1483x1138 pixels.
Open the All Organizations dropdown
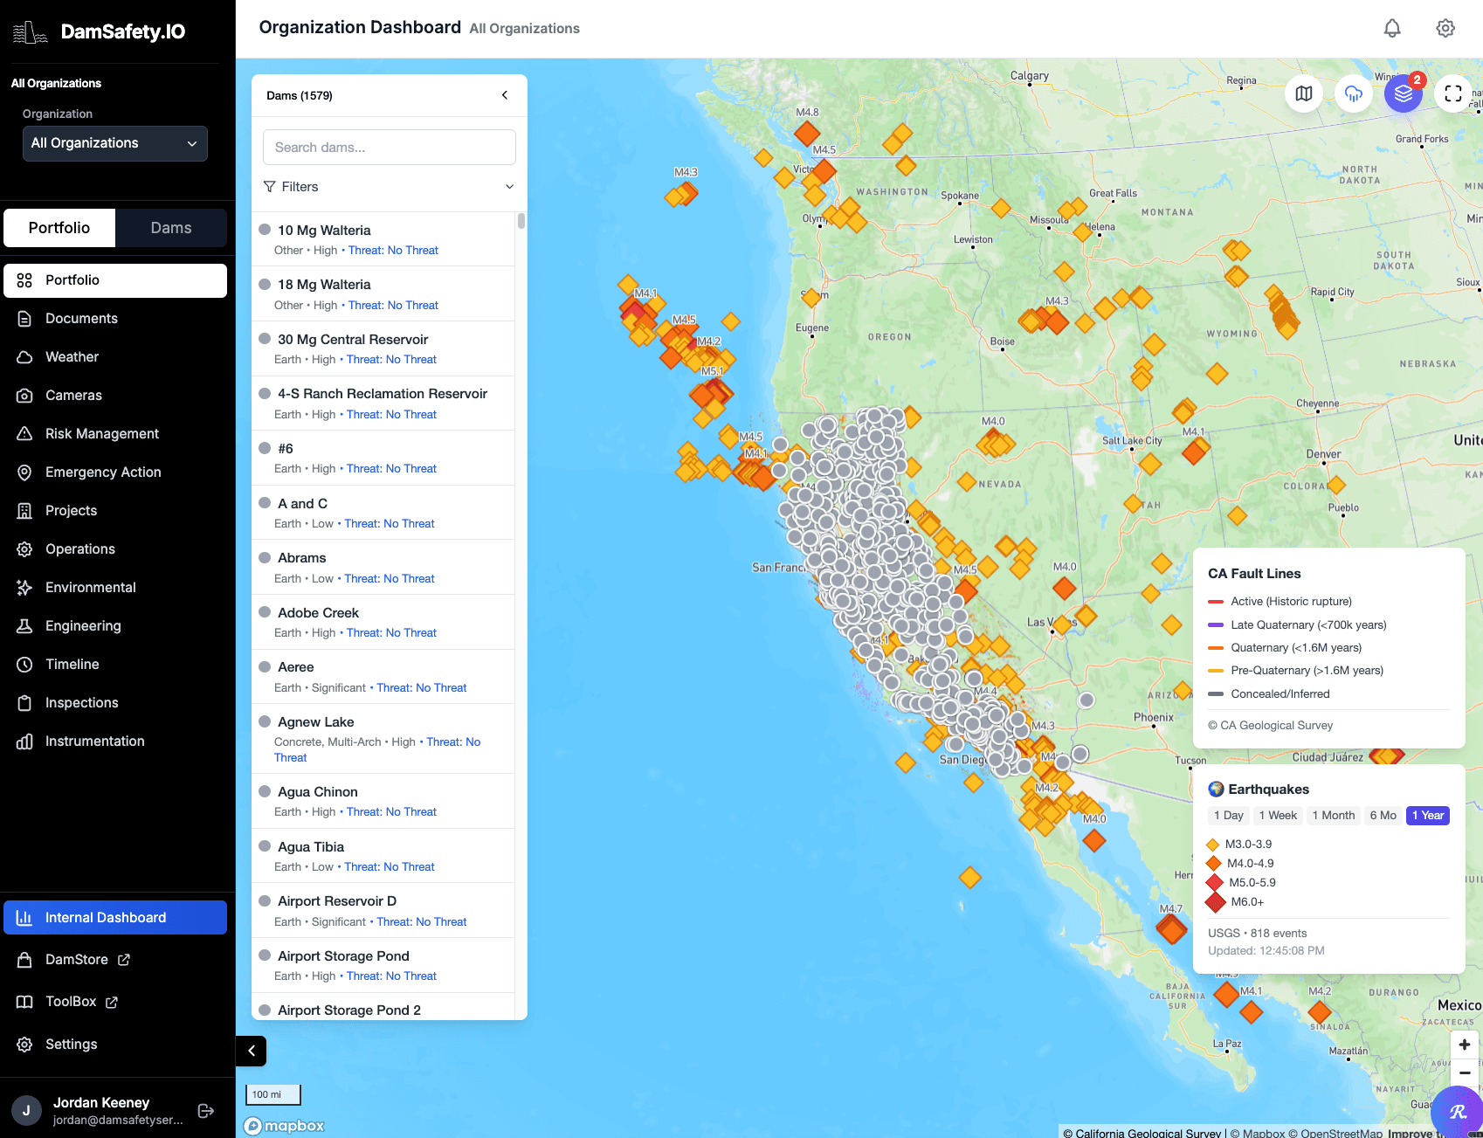[x=115, y=143]
